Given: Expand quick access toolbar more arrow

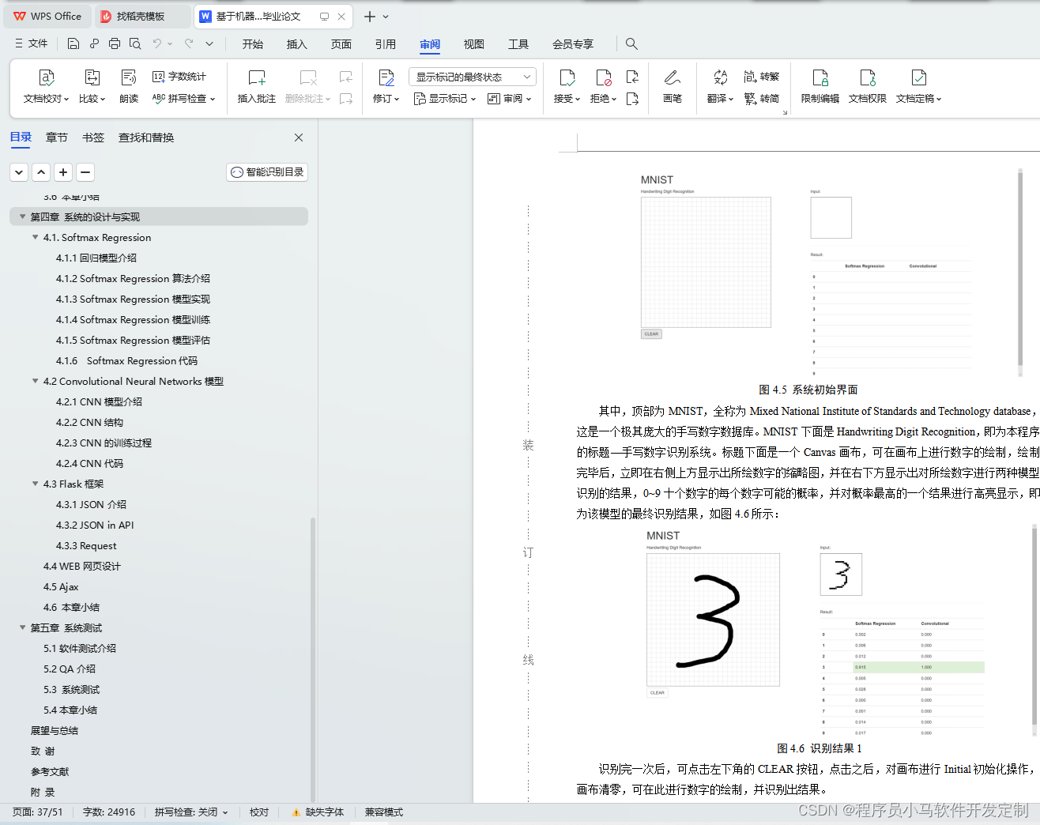Looking at the screenshot, I should pyautogui.click(x=209, y=43).
